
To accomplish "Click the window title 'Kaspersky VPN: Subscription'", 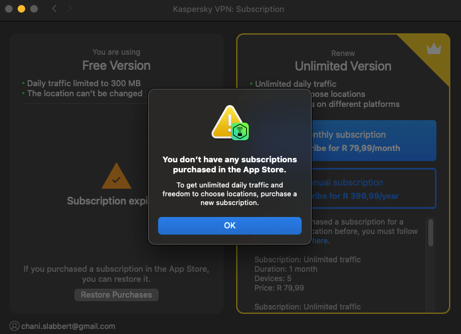I will (229, 9).
